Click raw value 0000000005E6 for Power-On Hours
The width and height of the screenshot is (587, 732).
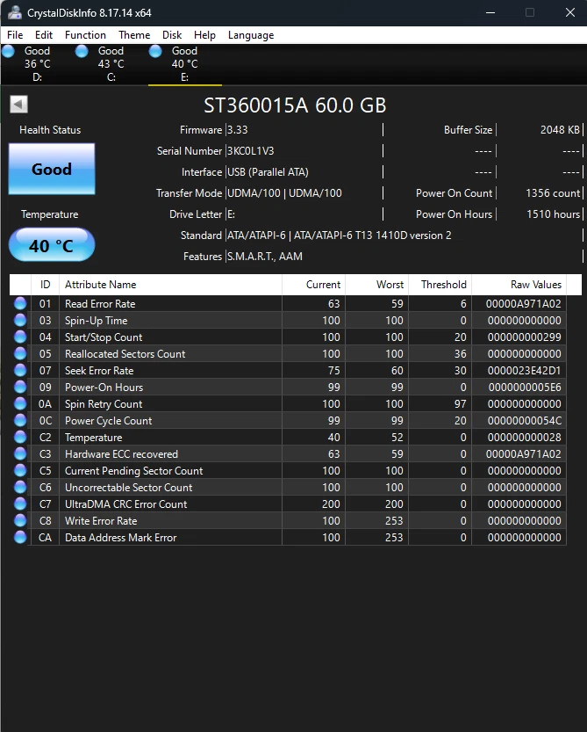pyautogui.click(x=525, y=388)
